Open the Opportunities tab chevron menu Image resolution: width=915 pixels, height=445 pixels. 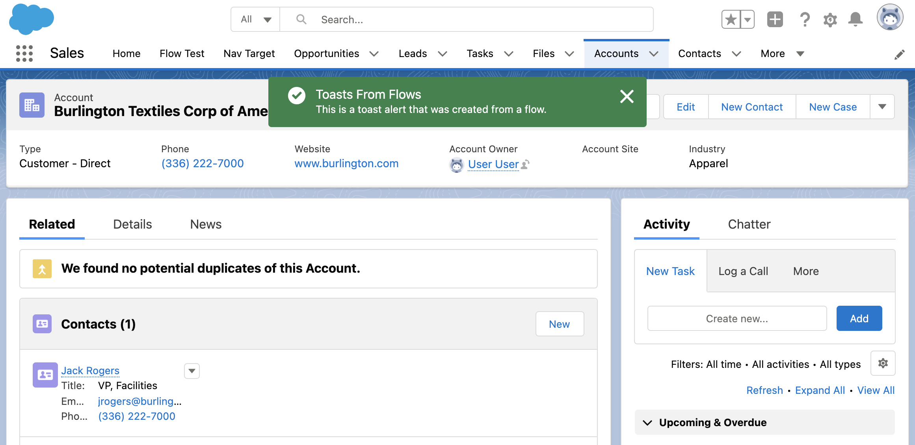click(374, 54)
